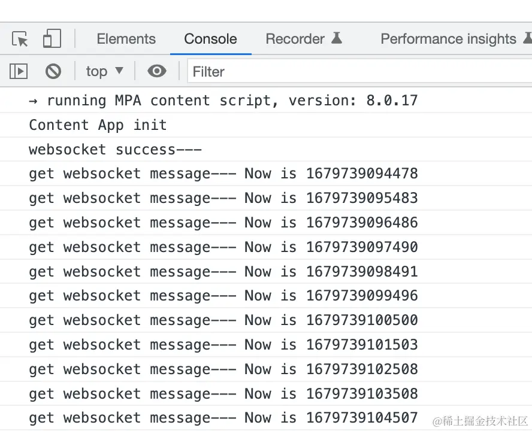532x431 pixels.
Task: Toggle the device toolbar icon
Action: pos(52,40)
